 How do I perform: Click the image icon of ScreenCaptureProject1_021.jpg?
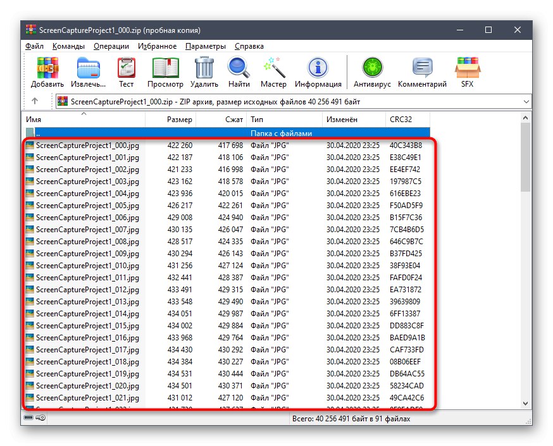pyautogui.click(x=30, y=398)
